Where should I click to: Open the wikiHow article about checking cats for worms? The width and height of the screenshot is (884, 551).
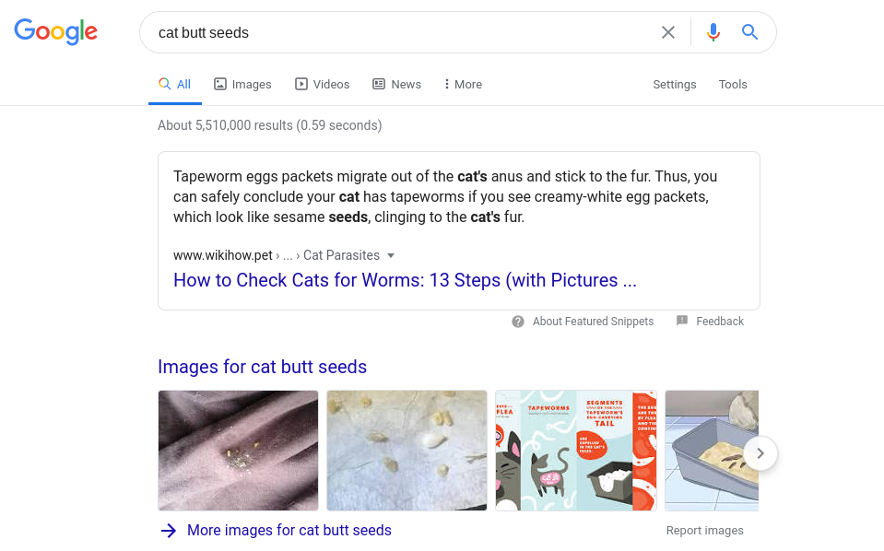[x=405, y=280]
